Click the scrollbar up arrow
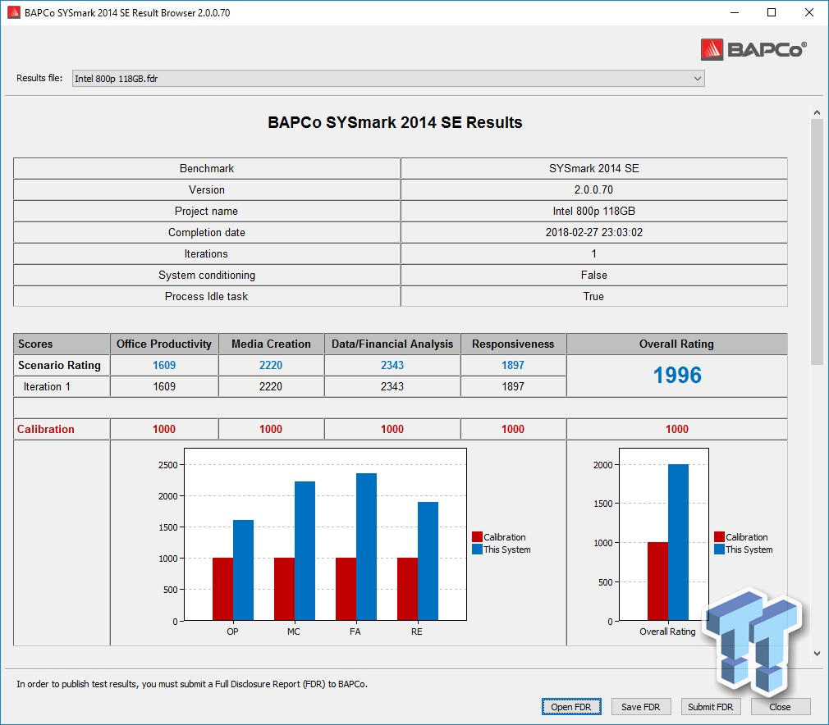Screen dimensions: 829x725 tap(817, 112)
